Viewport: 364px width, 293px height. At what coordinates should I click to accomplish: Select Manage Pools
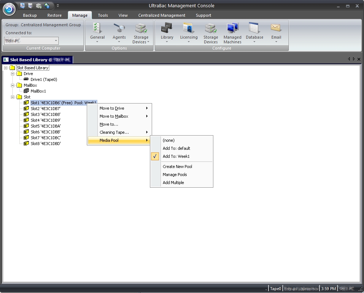click(x=182, y=175)
